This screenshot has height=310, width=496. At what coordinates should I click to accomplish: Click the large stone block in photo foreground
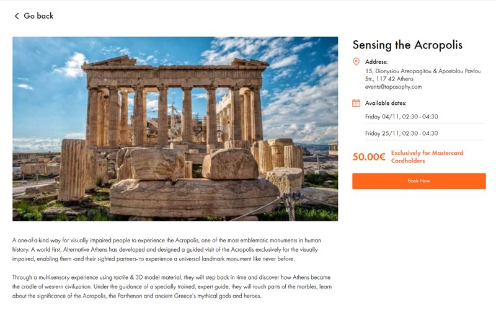[x=186, y=197]
